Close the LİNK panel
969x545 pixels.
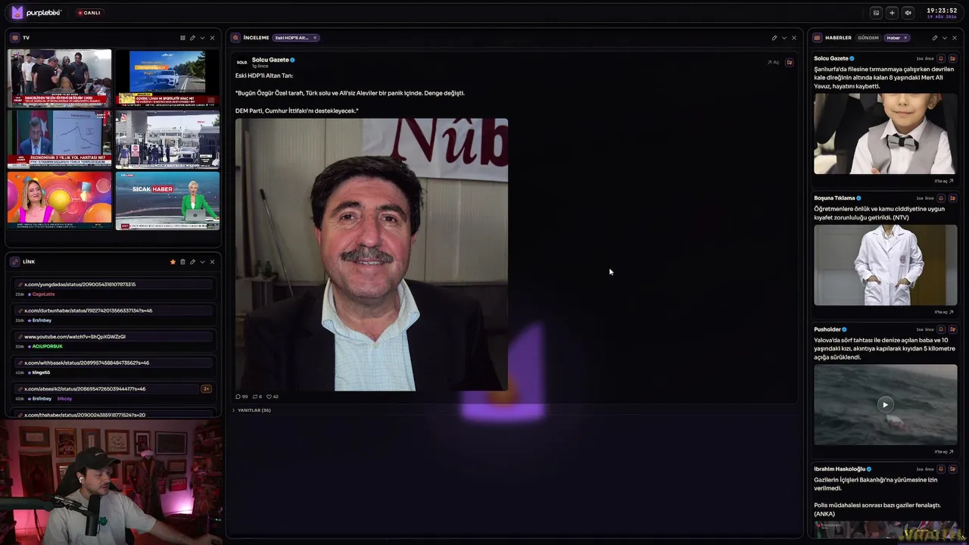click(x=212, y=262)
